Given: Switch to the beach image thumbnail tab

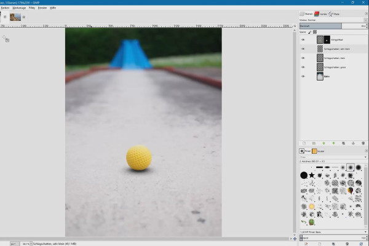Looking at the screenshot, I should (15, 17).
